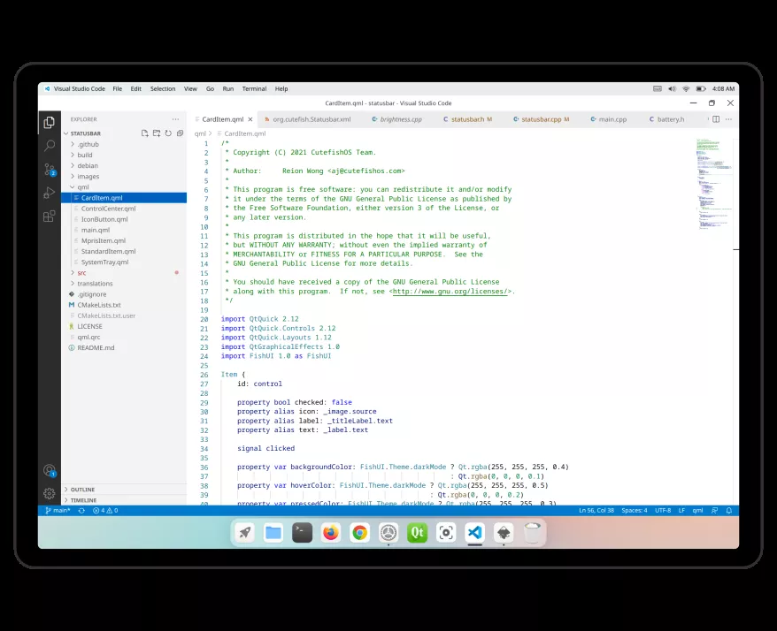
Task: Open the Accounts menu icon
Action: tap(49, 470)
